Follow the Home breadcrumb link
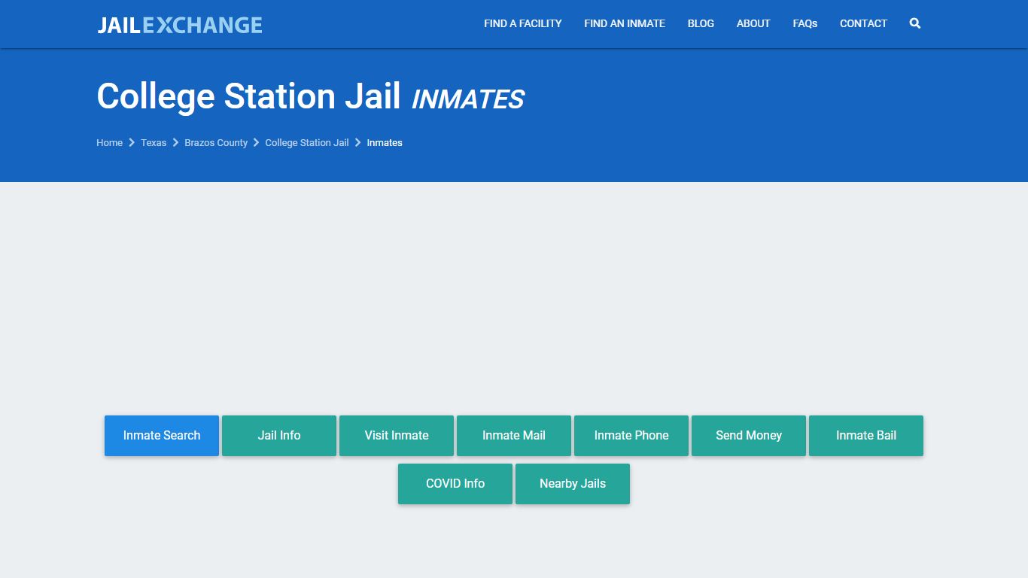 (109, 142)
